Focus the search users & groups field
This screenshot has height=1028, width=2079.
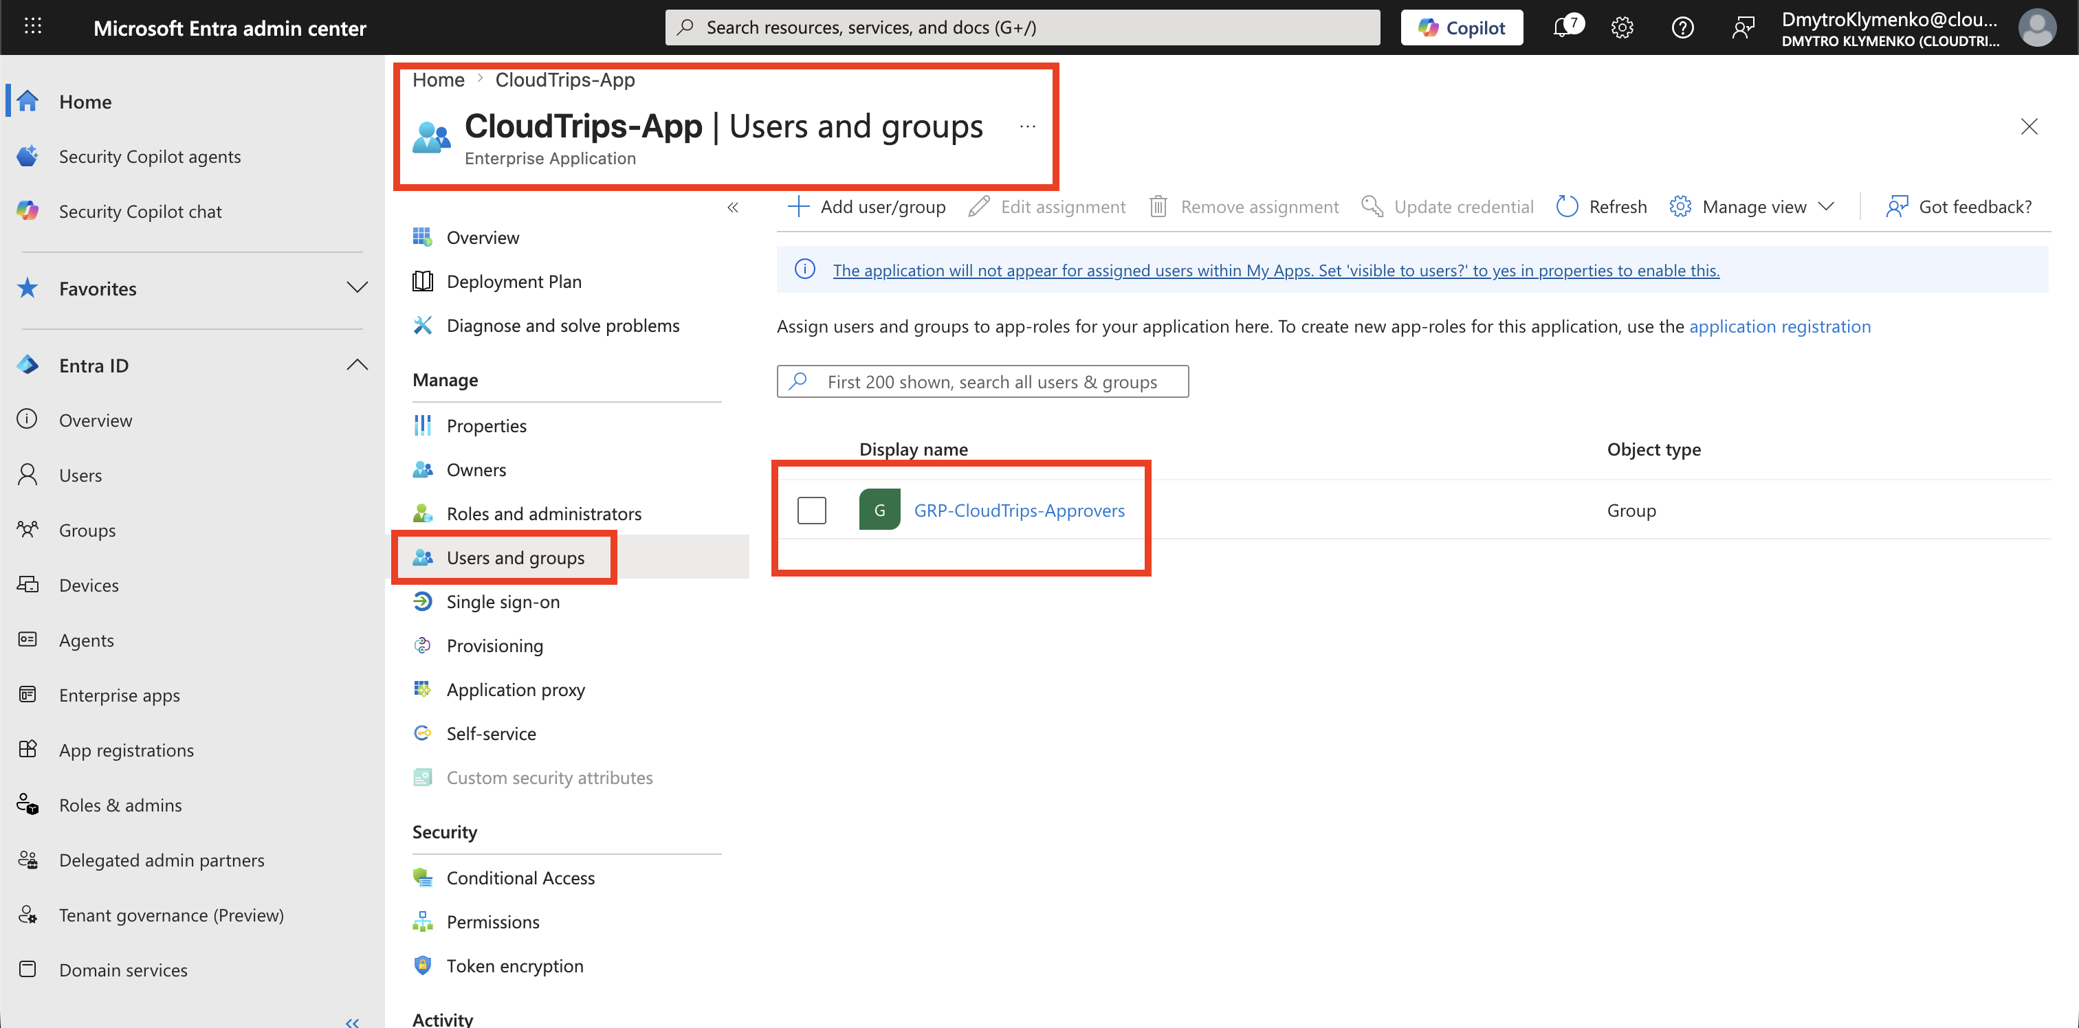pos(982,381)
